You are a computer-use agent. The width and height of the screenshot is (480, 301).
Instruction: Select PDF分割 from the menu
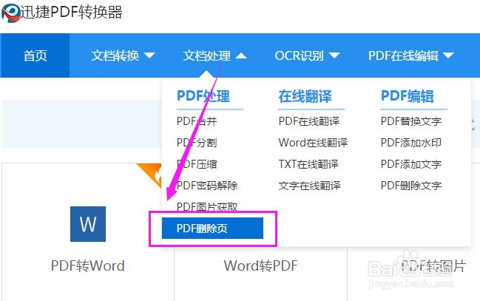[x=197, y=143]
